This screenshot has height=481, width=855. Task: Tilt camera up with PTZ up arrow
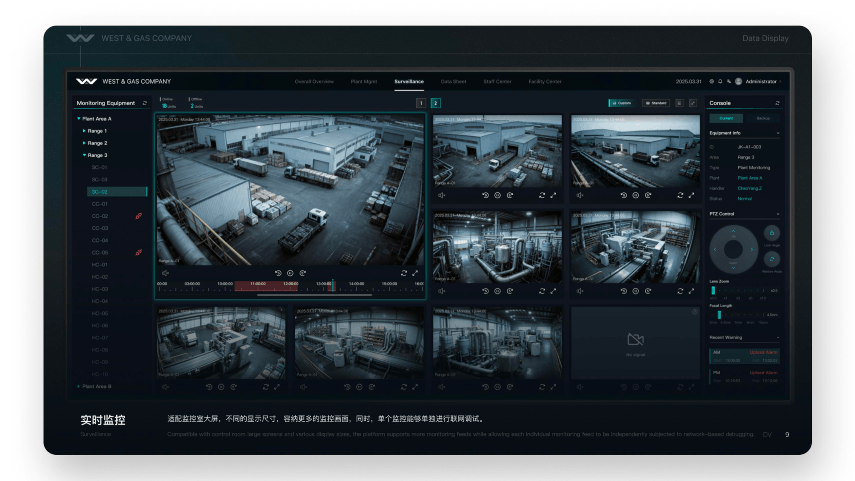pos(733,232)
